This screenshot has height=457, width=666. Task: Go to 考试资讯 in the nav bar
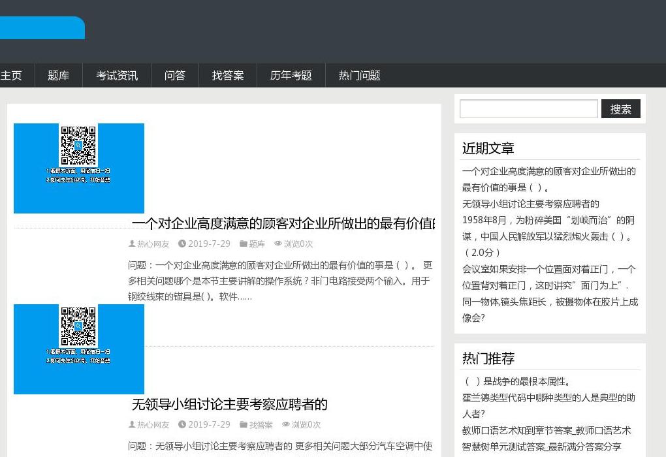pyautogui.click(x=117, y=76)
